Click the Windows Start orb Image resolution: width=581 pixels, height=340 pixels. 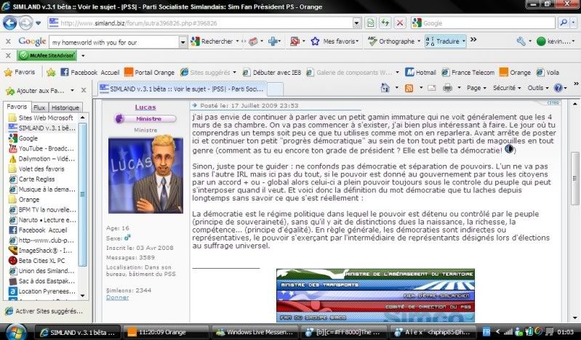pos(15,332)
